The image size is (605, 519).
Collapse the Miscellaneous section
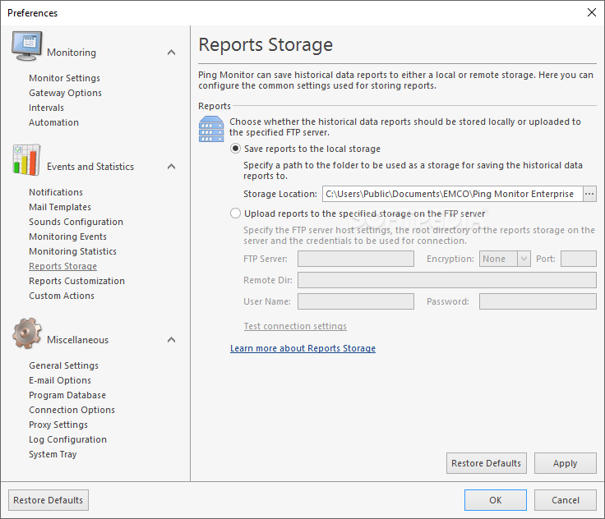[x=171, y=340]
